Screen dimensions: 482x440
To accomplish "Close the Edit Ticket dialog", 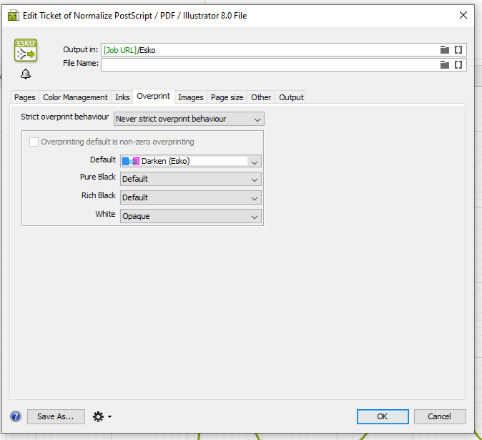I will coord(463,15).
